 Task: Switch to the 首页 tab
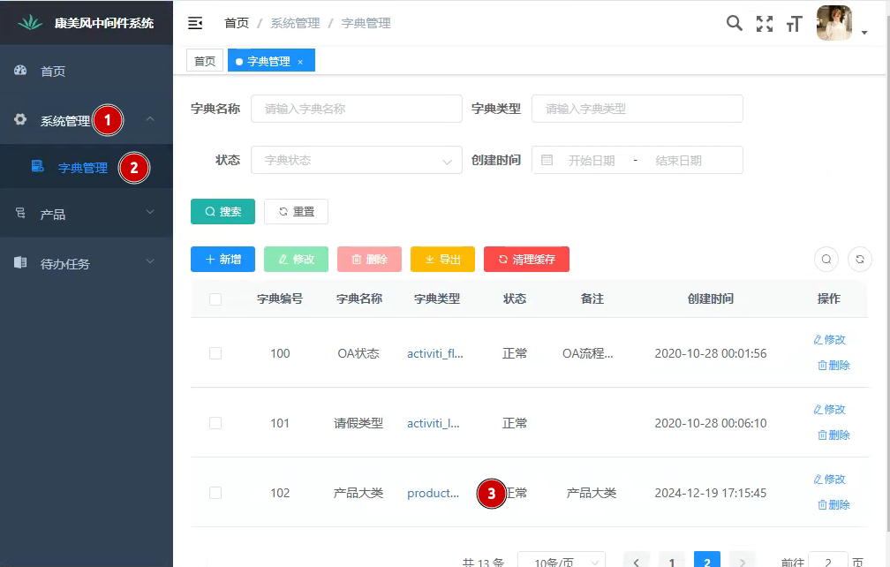(205, 61)
